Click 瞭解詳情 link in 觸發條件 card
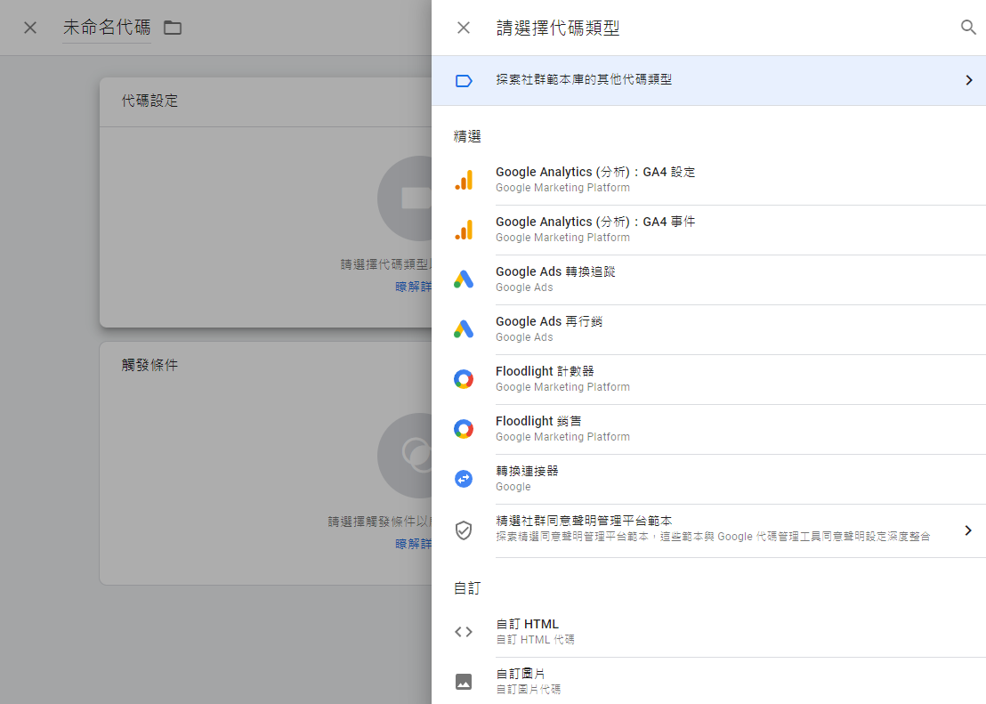The height and width of the screenshot is (704, 986). point(413,544)
